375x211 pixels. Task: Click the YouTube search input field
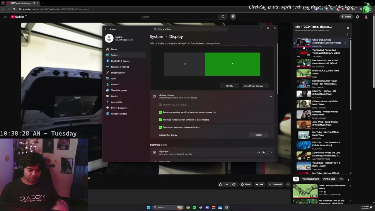pyautogui.click(x=179, y=17)
